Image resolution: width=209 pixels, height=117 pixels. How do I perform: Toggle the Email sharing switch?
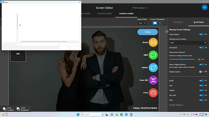coord(201,81)
